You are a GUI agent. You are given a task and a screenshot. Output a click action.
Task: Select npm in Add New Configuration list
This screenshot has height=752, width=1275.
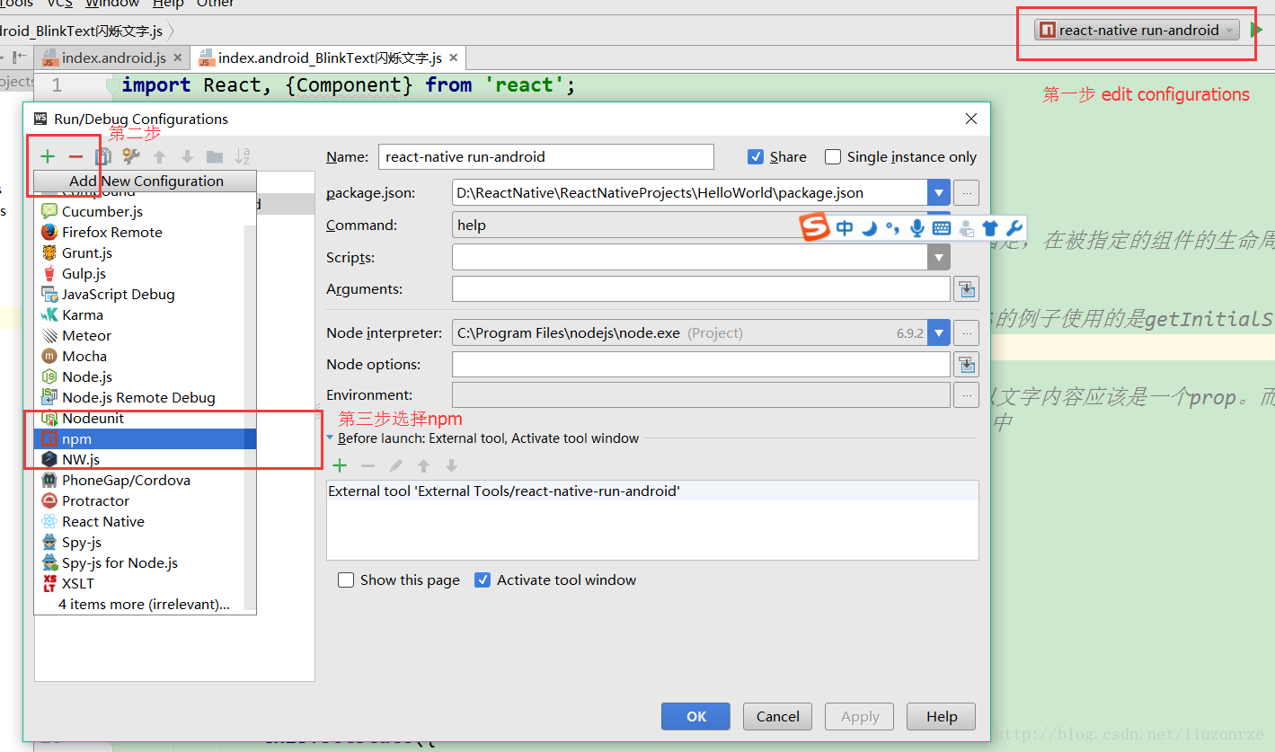(x=146, y=438)
